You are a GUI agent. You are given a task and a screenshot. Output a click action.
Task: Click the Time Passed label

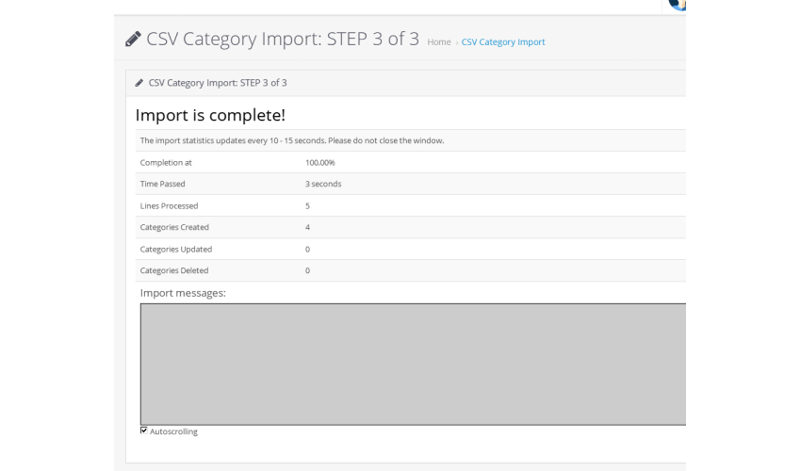pyautogui.click(x=162, y=184)
